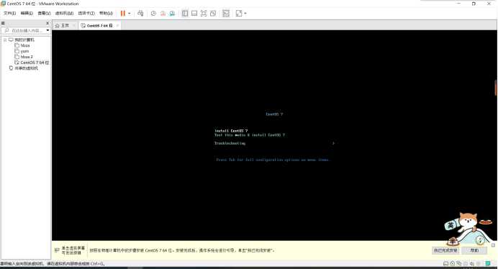
Task: Click the console view icon
Action: coord(226,13)
